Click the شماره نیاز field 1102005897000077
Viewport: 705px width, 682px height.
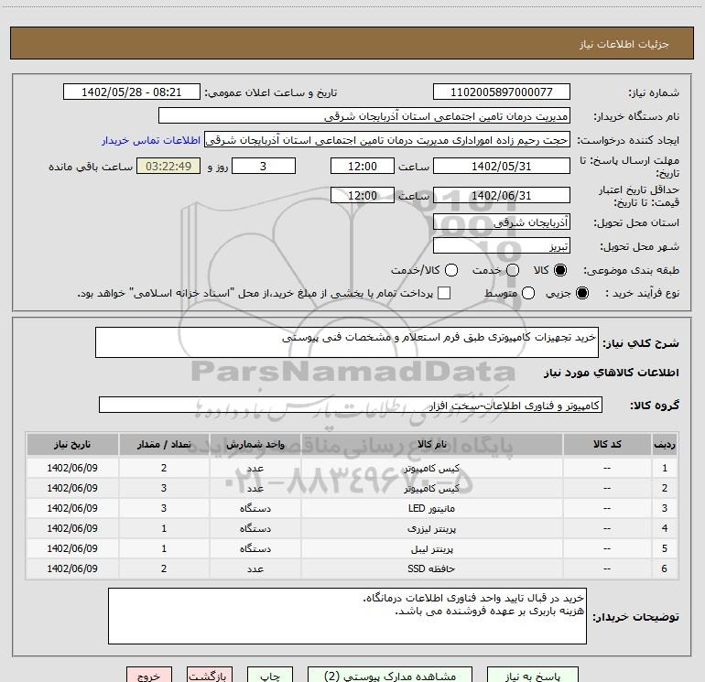point(502,92)
